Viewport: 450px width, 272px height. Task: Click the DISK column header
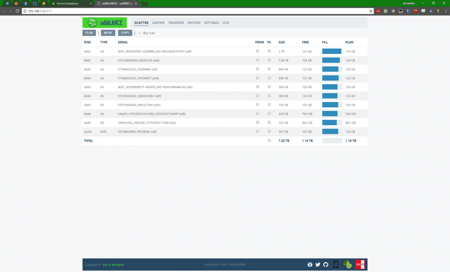coord(87,42)
